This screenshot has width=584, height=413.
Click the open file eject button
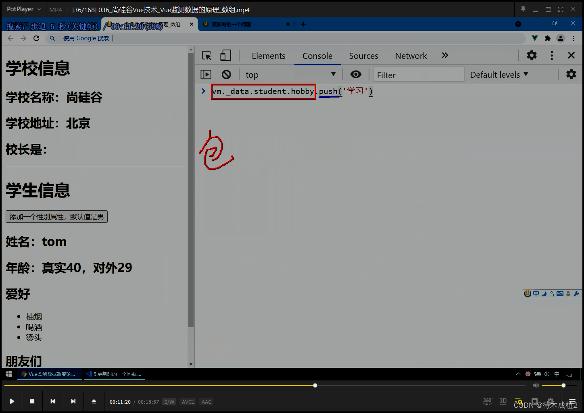(94, 401)
